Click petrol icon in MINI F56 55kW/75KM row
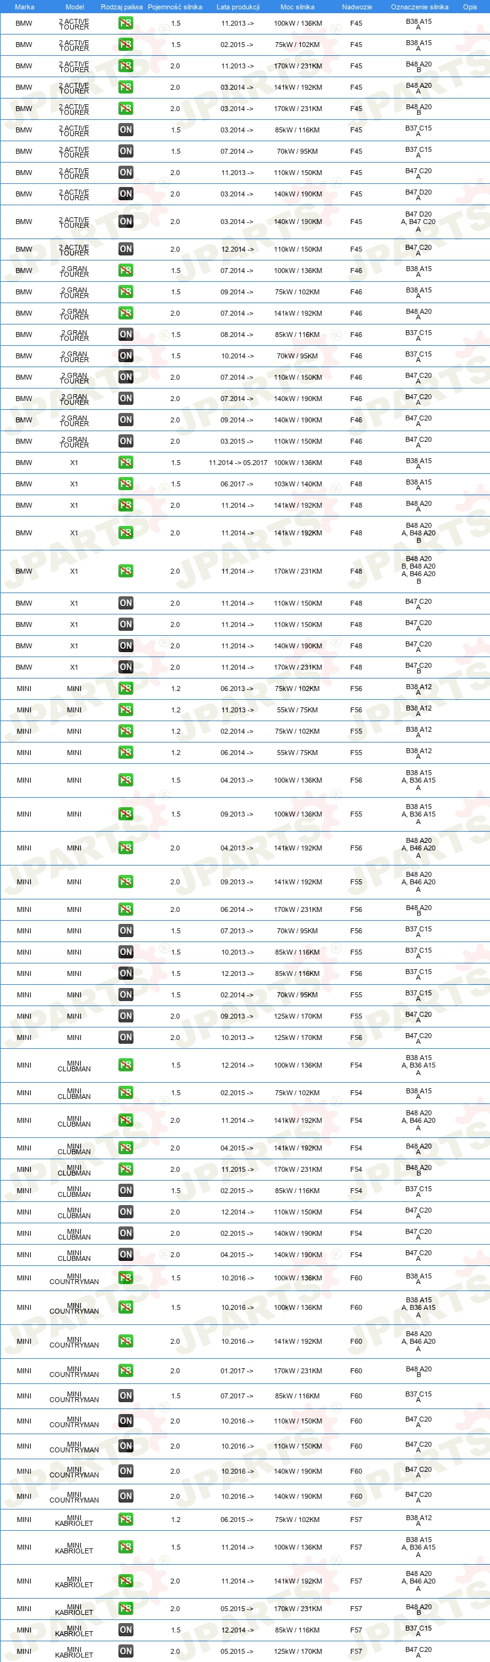The image size is (490, 1662). coord(125,710)
